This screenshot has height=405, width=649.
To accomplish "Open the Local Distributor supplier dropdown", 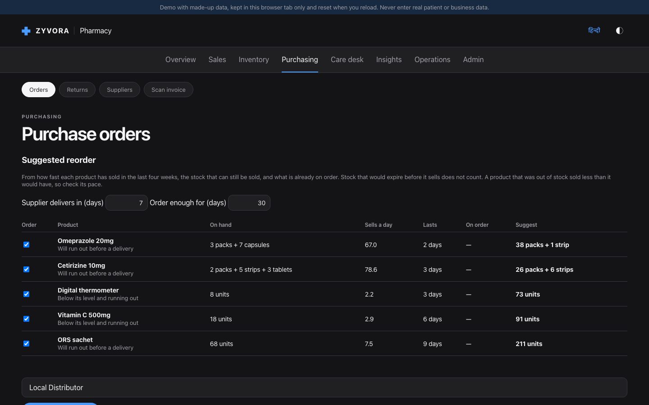I will pos(324,387).
